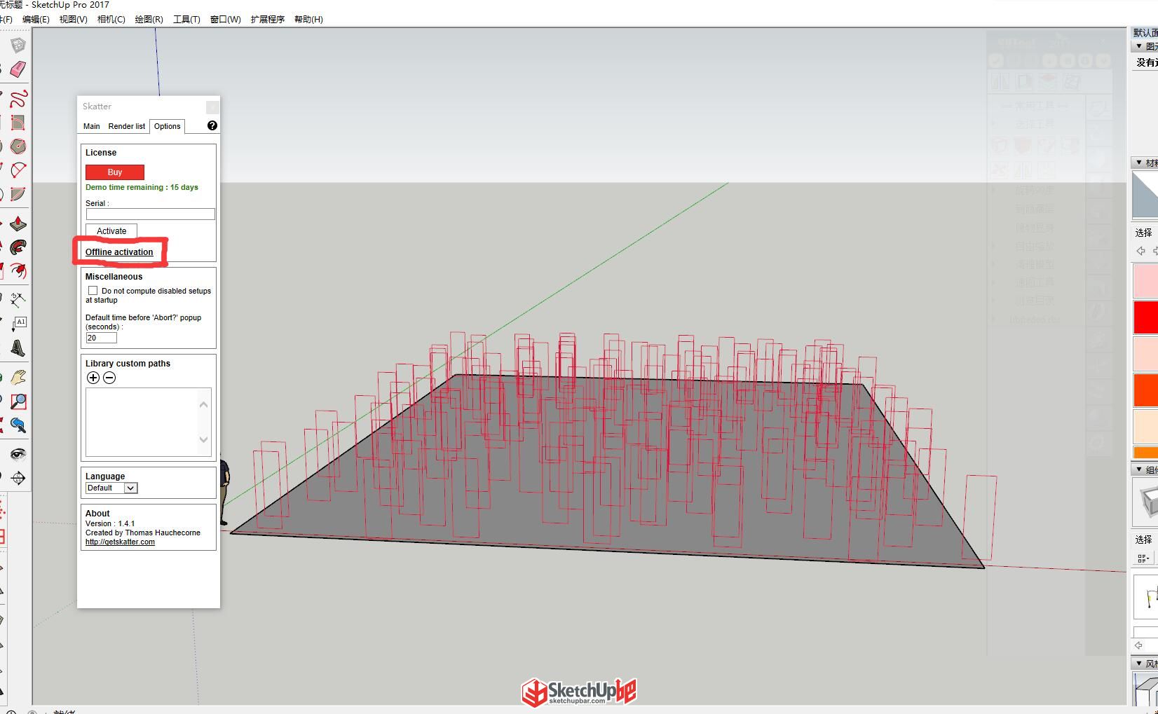Viewport: 1158px width, 714px height.
Task: Add a library custom path with plus
Action: (x=93, y=378)
